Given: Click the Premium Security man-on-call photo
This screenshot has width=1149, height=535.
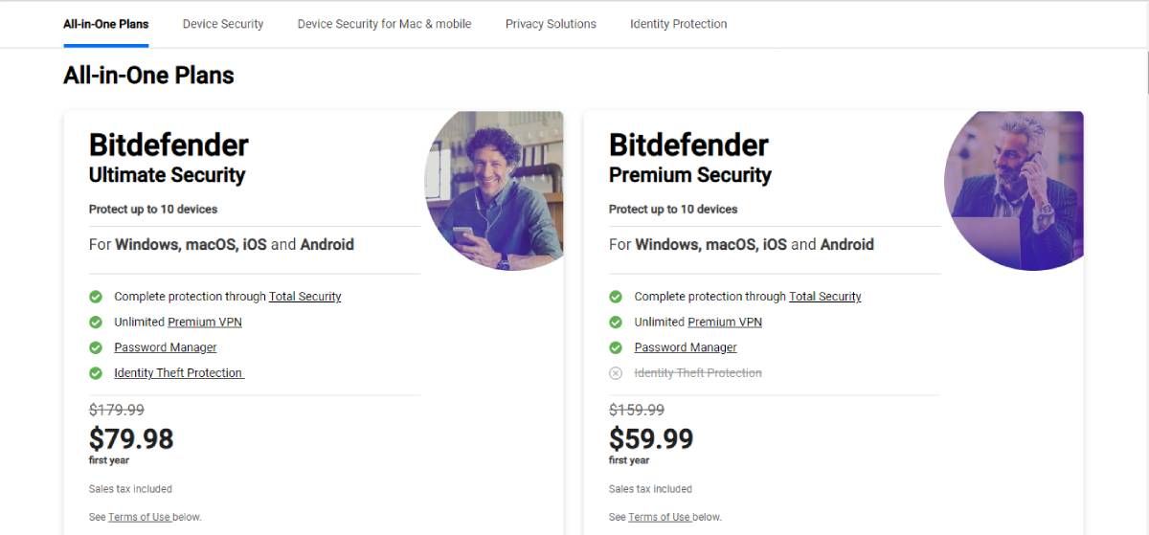Looking at the screenshot, I should (1015, 191).
